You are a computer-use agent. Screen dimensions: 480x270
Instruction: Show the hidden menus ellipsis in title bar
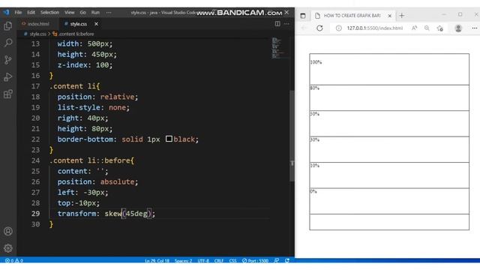[109, 13]
